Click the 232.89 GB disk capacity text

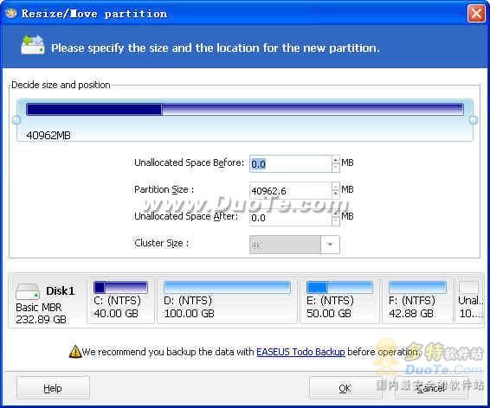41,320
